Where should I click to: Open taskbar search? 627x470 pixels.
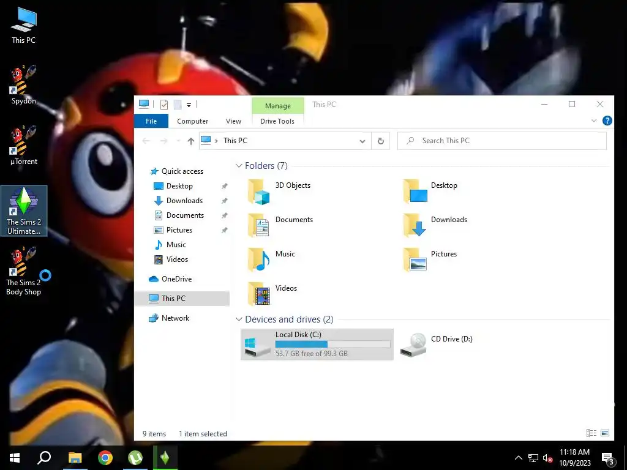(x=44, y=458)
